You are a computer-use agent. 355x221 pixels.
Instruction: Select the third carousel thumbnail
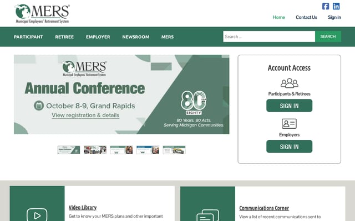tap(121, 150)
